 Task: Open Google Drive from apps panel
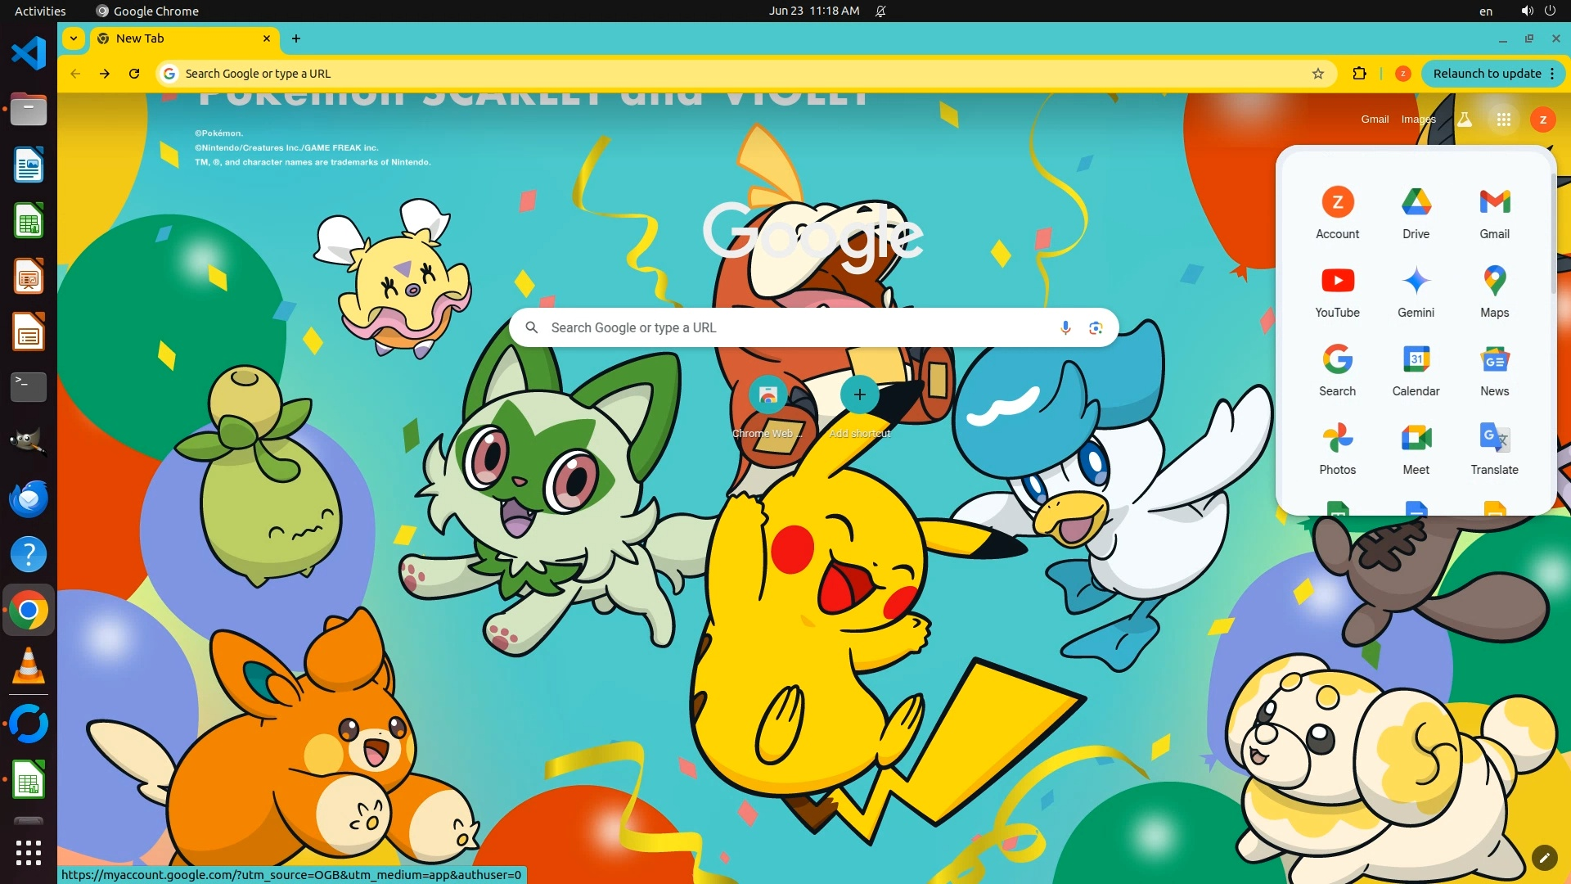[x=1416, y=212]
